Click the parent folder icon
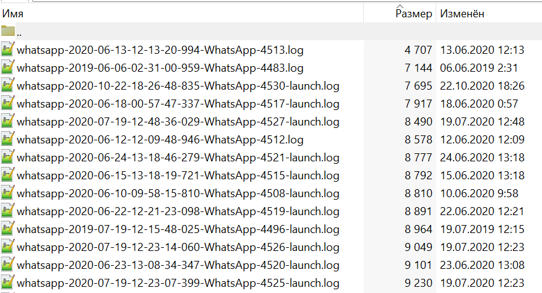The height and width of the screenshot is (293, 542). coord(8,32)
